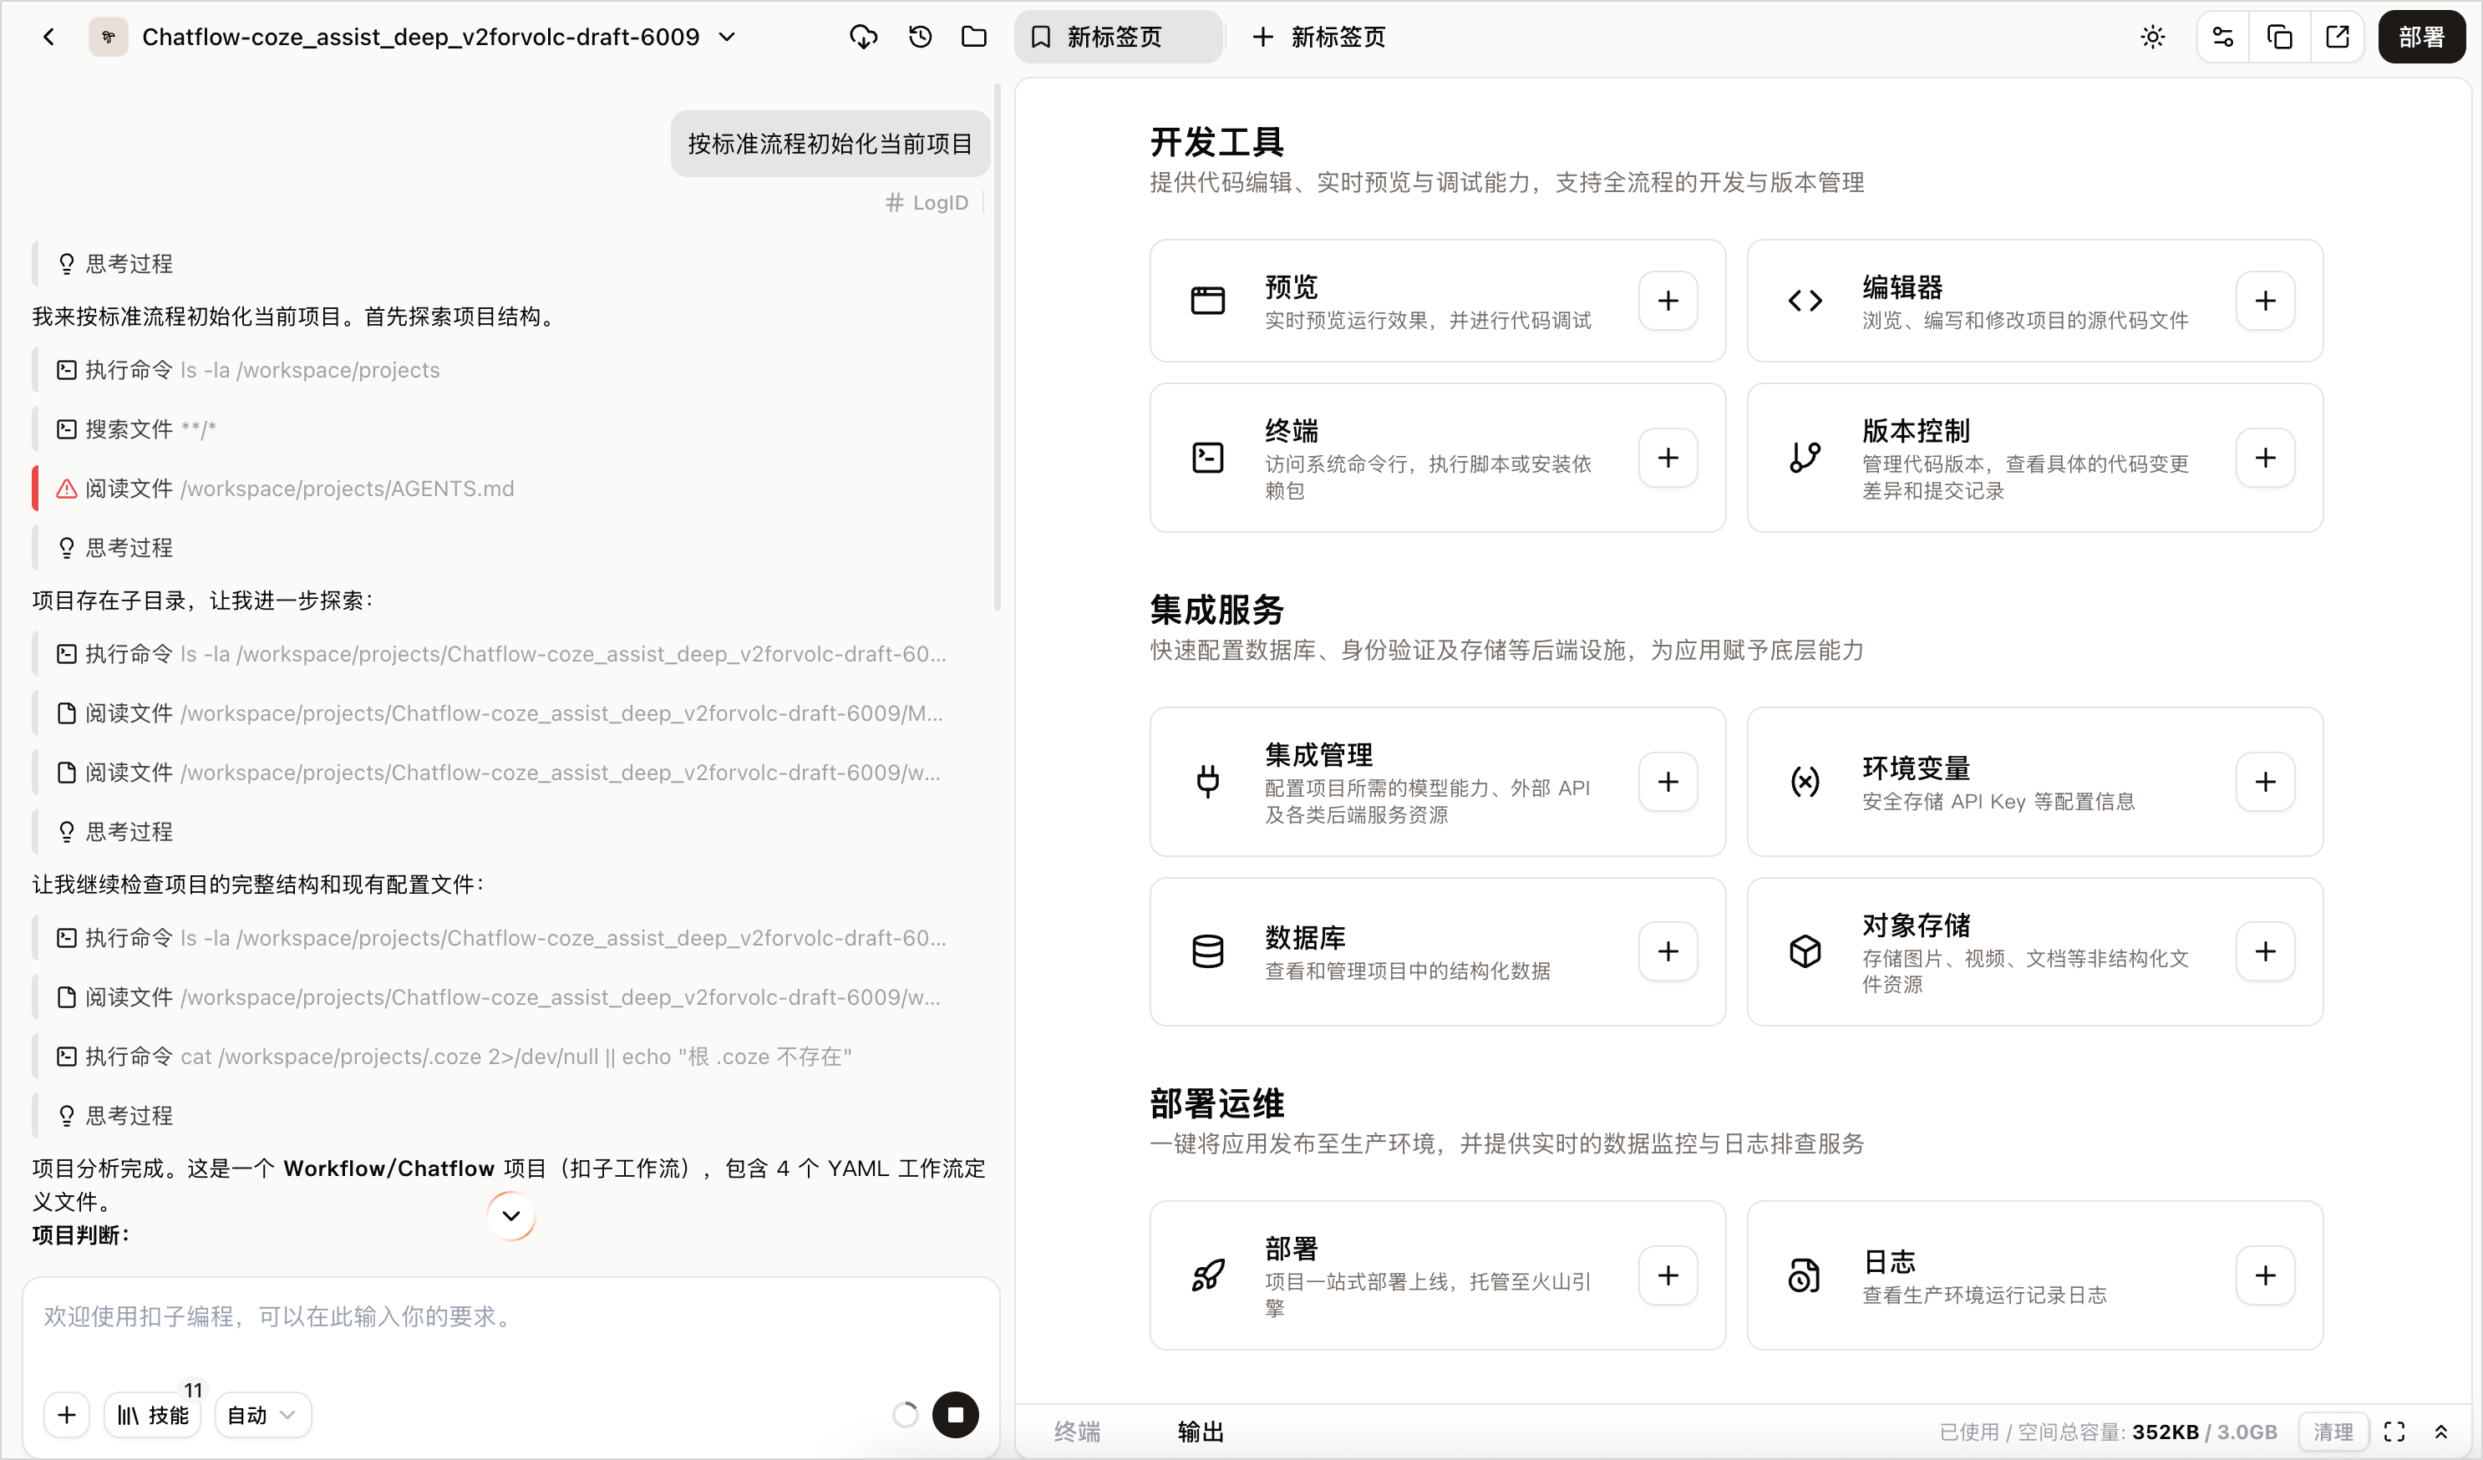Screen dimensions: 2483x1460
Task: Click the scroll-to-bottom chevron button
Action: [x=511, y=1215]
